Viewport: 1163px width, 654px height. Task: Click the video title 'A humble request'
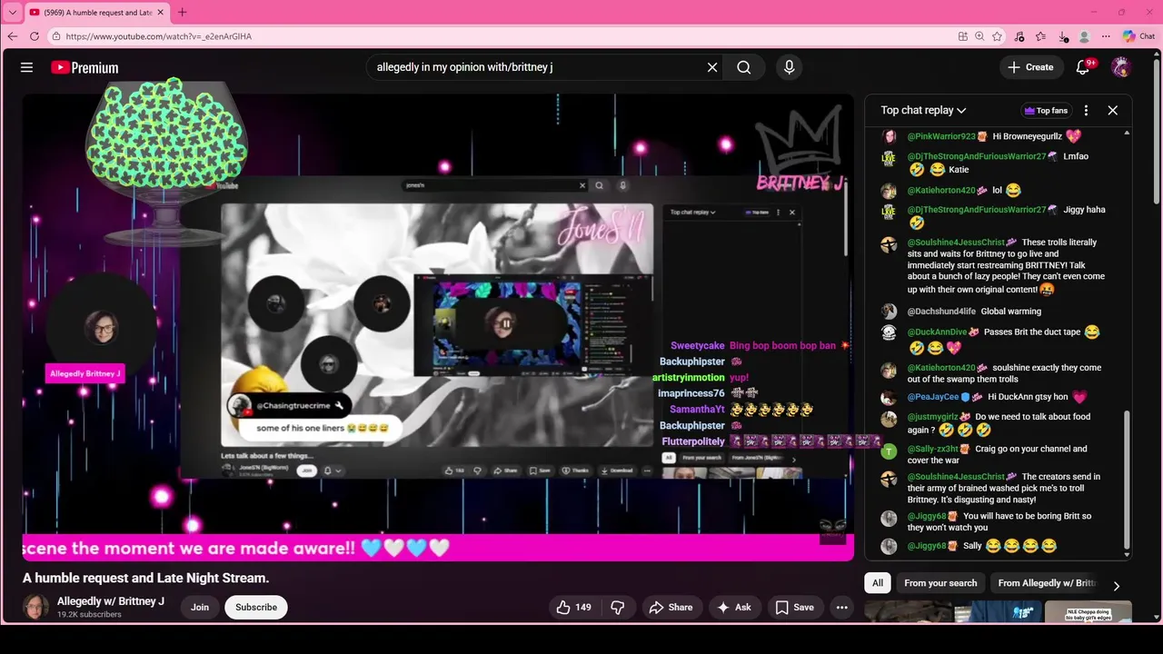(145, 578)
